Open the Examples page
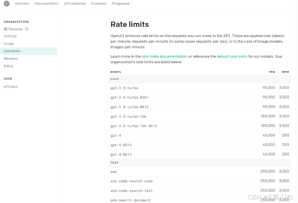298x203 pixels. point(98,4)
